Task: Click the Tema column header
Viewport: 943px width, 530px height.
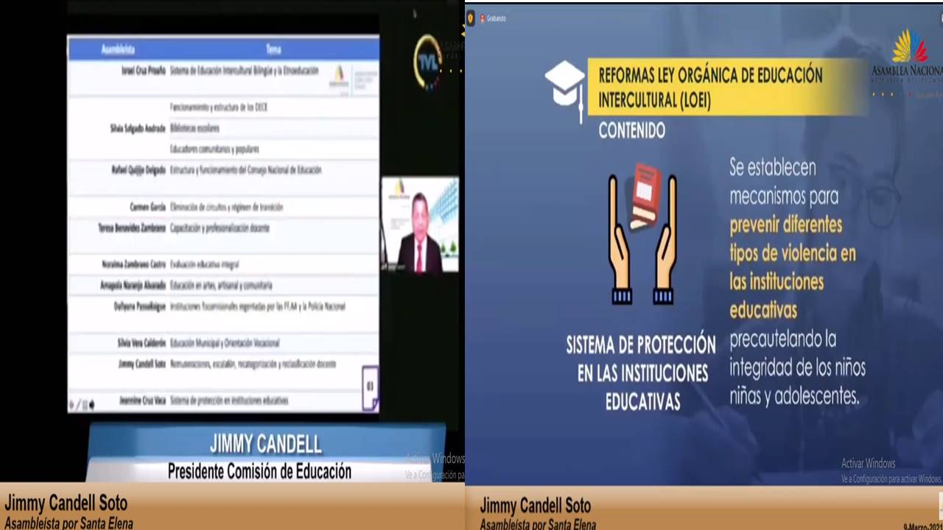Action: coord(273,49)
